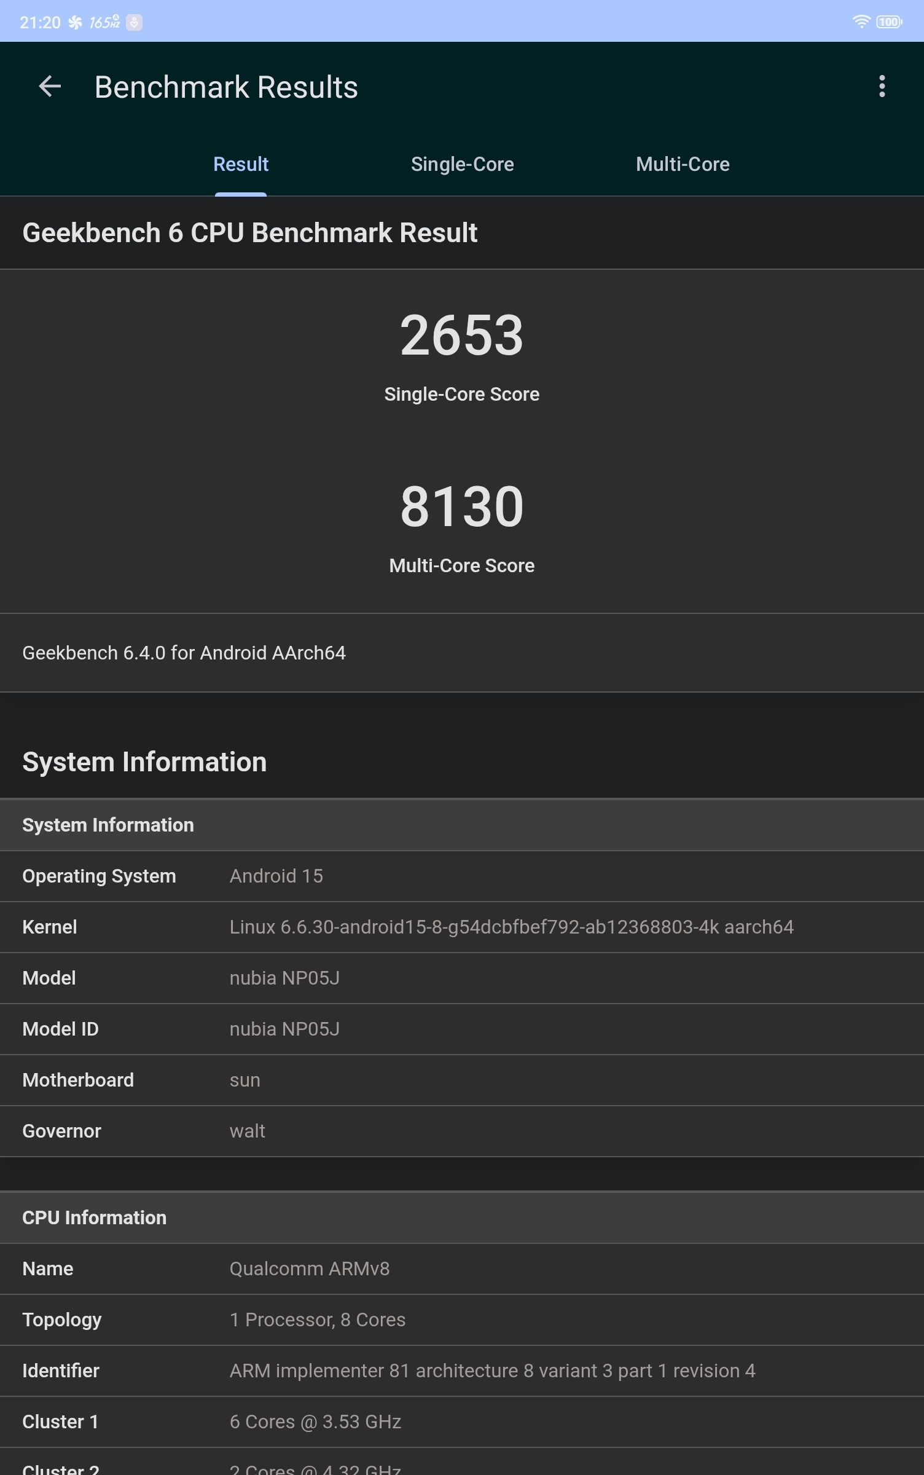Tap the CPU Information table header
The image size is (924, 1475).
click(x=462, y=1217)
